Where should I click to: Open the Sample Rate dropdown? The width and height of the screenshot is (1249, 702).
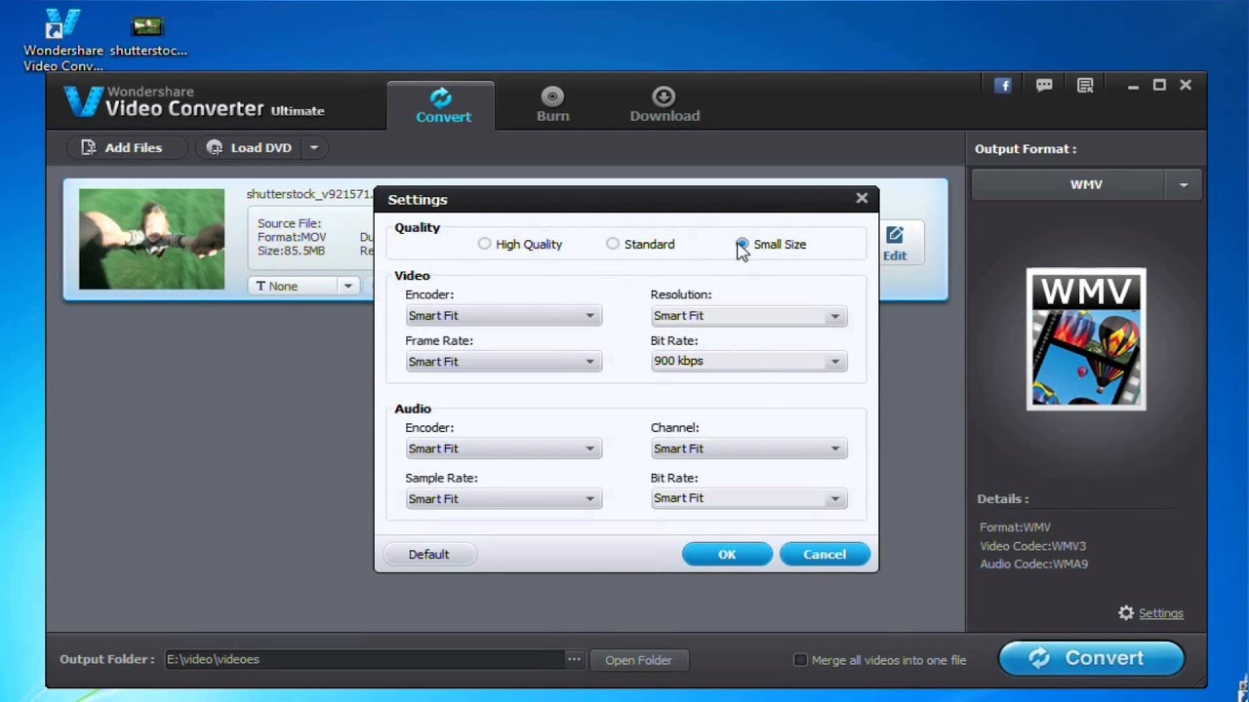point(503,498)
